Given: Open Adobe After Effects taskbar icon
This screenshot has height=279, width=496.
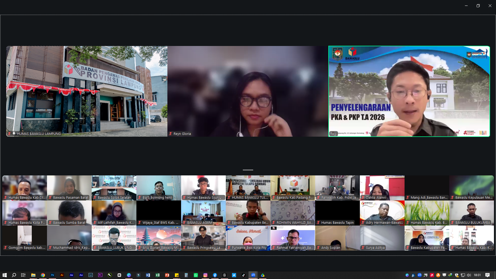Looking at the screenshot, I should tap(72, 275).
